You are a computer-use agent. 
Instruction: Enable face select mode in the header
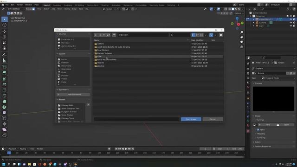click(33, 9)
